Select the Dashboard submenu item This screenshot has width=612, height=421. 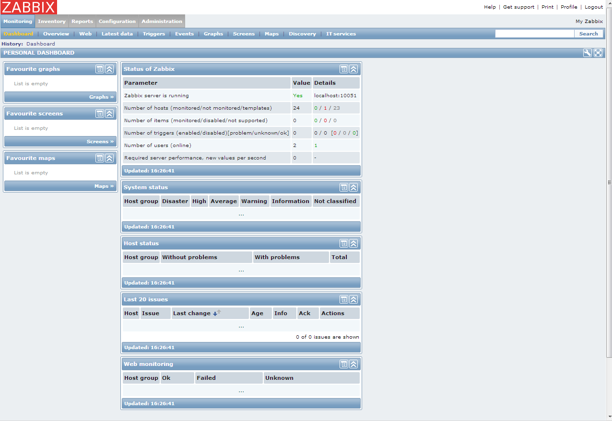tap(18, 34)
